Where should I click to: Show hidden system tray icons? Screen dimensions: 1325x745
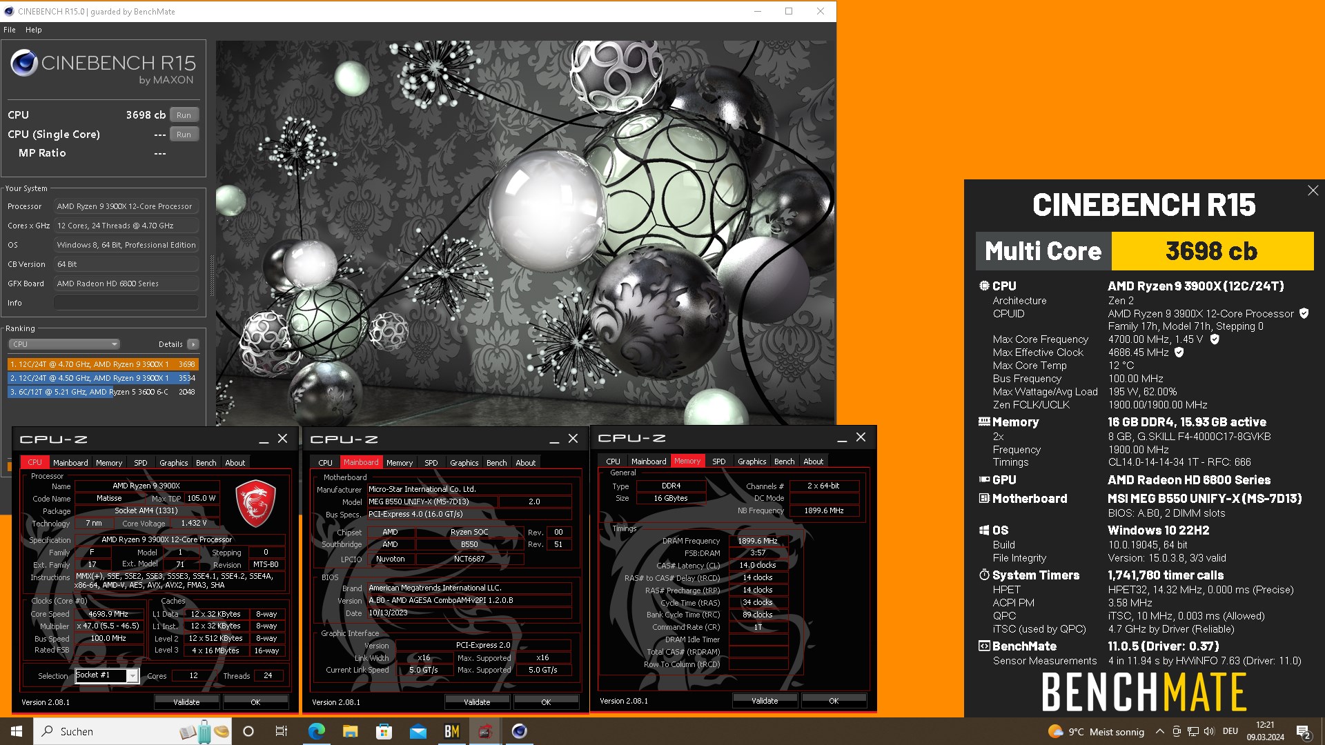(x=1160, y=732)
